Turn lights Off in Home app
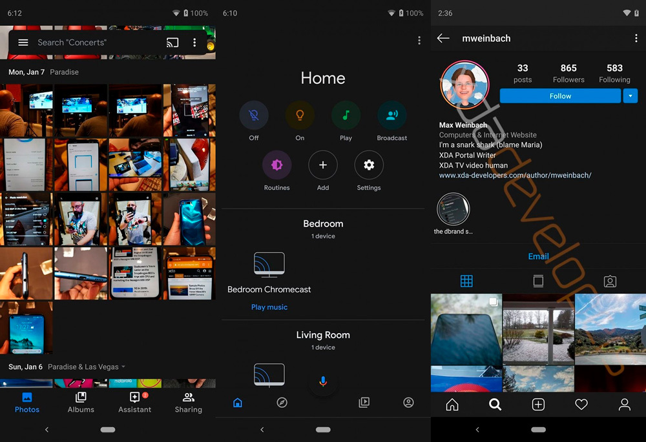646x442 pixels. (x=254, y=116)
